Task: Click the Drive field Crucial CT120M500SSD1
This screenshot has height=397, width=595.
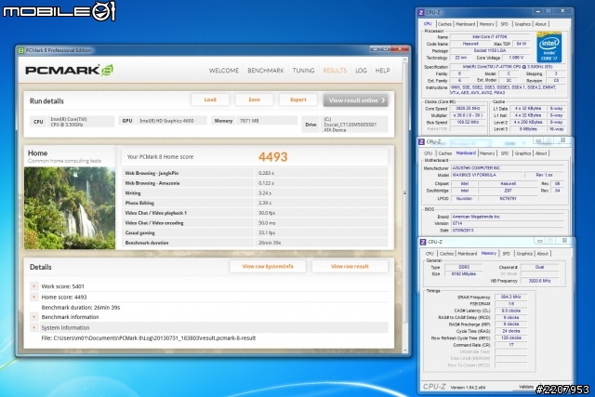Action: (x=354, y=125)
